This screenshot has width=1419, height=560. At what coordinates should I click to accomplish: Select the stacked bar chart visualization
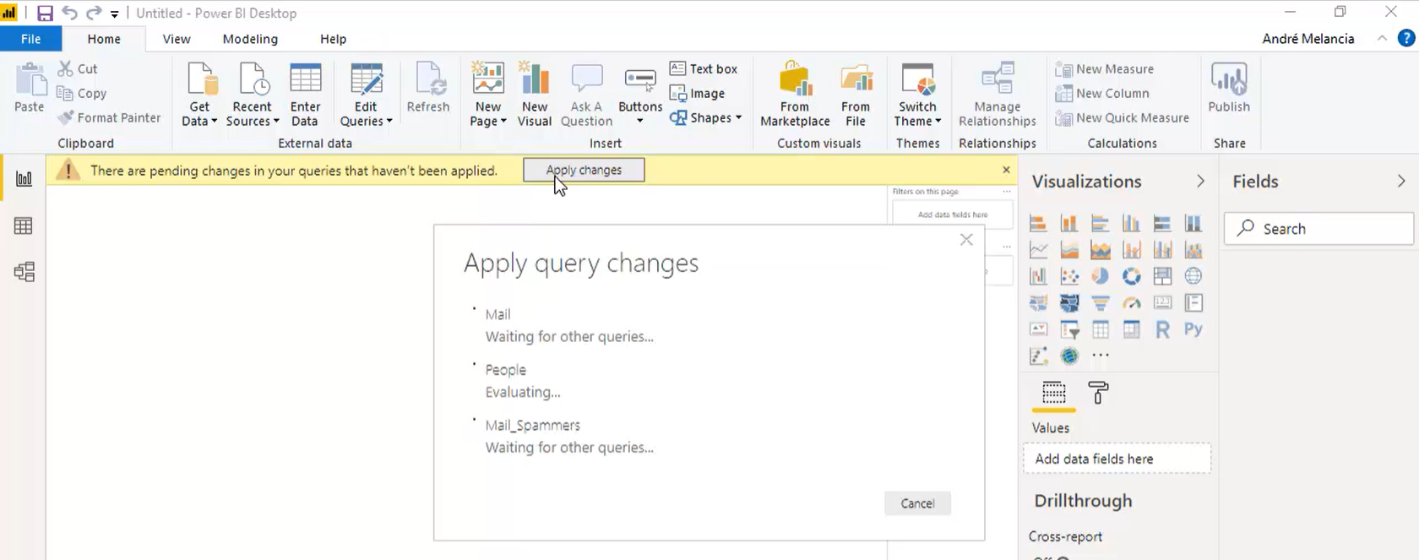click(x=1038, y=224)
